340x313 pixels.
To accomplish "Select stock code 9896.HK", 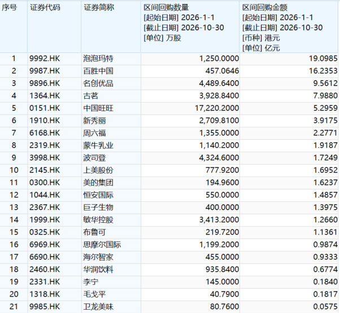I will 45,83.
